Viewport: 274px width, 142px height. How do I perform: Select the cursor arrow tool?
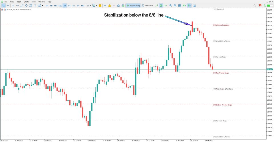(x=3, y=6)
